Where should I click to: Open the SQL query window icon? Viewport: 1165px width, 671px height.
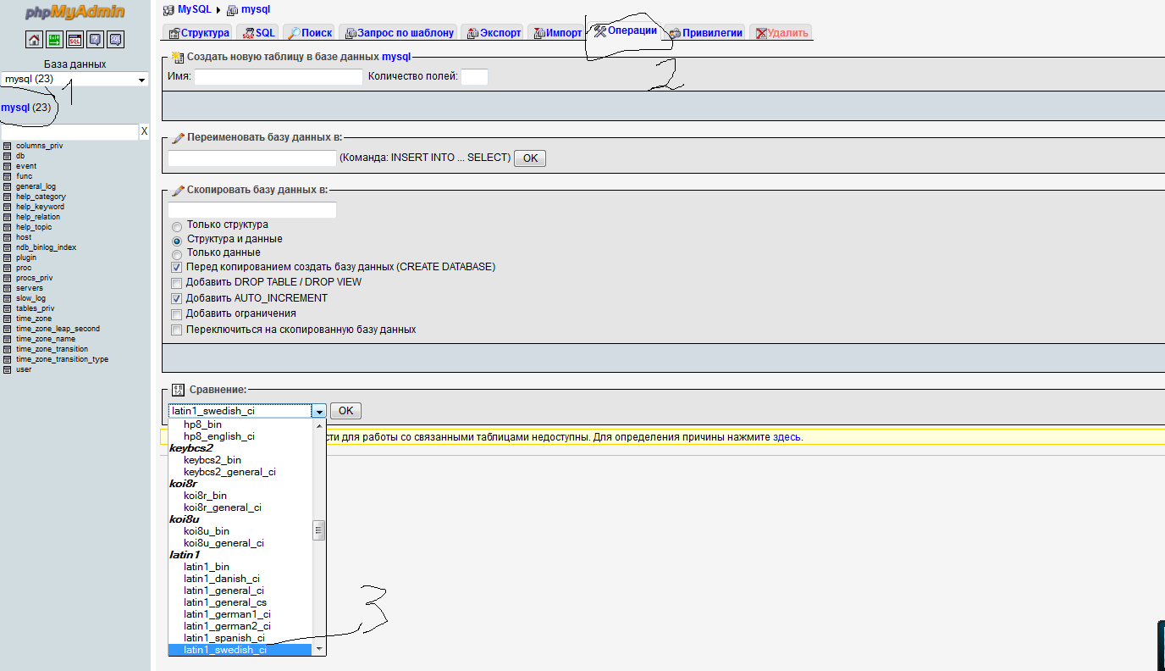75,39
